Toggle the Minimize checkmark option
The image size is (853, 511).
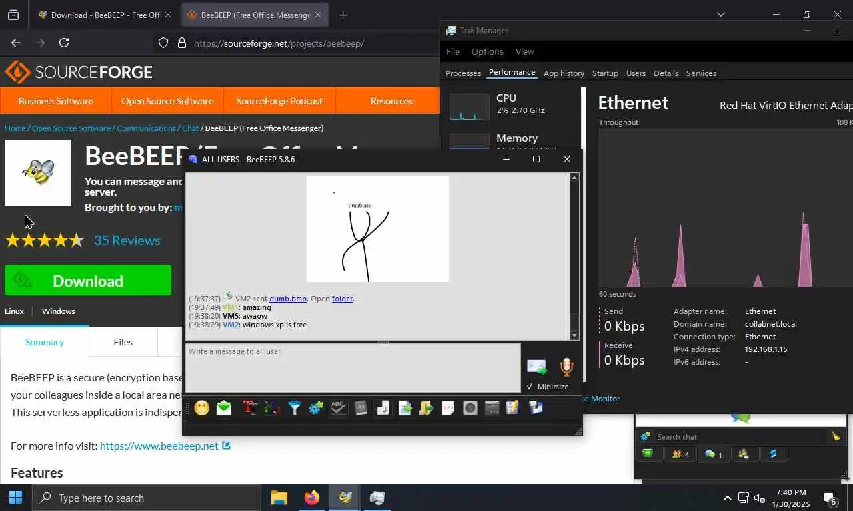(547, 387)
